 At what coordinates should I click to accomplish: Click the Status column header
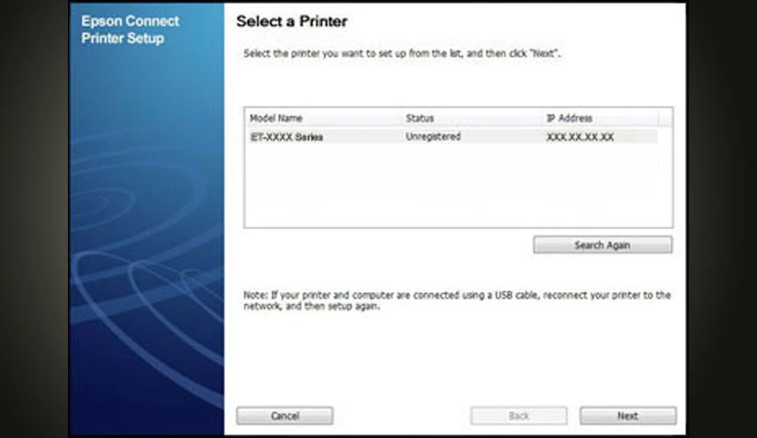tap(419, 119)
